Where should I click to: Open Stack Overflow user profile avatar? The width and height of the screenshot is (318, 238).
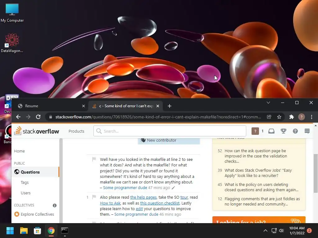coord(255,131)
